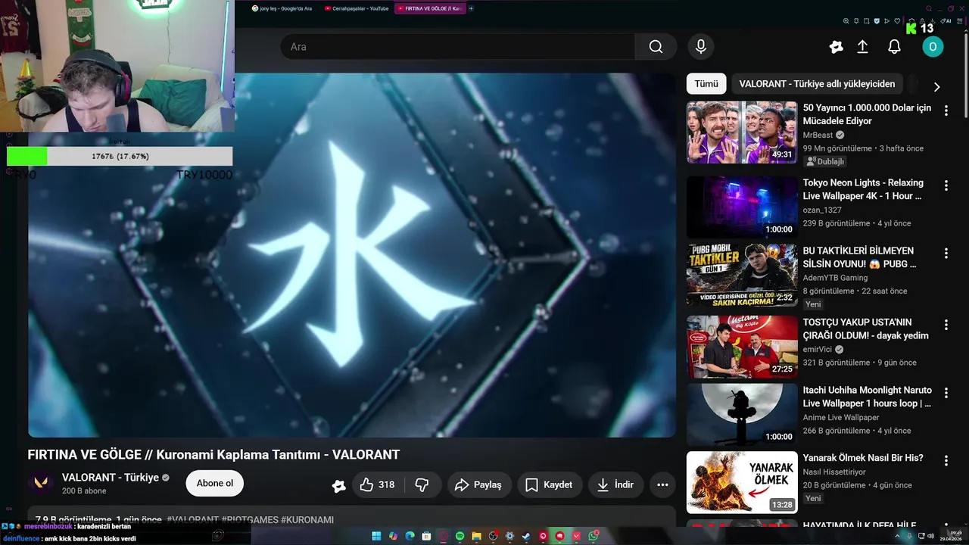This screenshot has height=545, width=969.
Task: Click the YouTube search magnifier button
Action: tap(656, 47)
